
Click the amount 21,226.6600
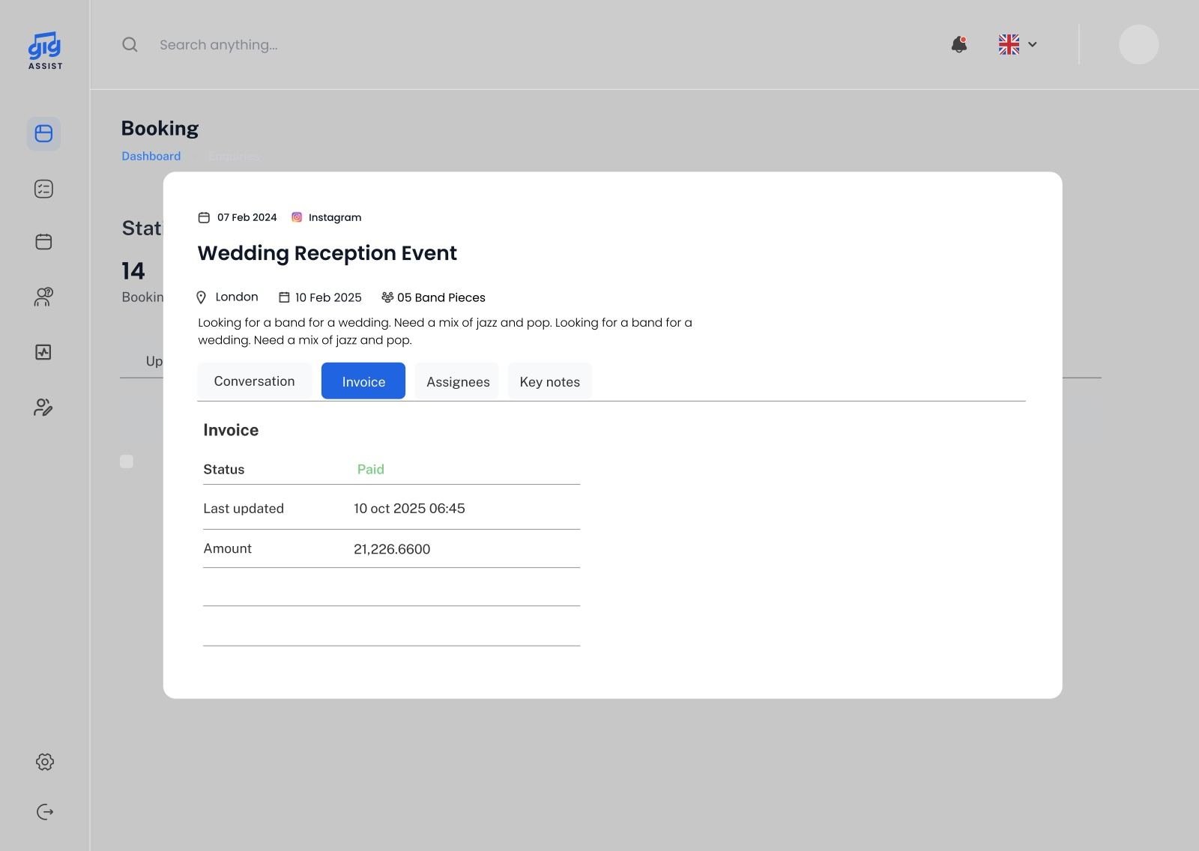[392, 549]
